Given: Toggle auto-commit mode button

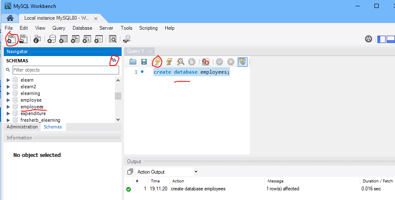Looking at the screenshot, I should click(x=242, y=62).
